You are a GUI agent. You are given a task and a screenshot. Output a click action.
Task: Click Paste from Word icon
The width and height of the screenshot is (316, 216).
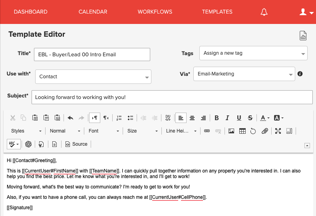click(58, 118)
